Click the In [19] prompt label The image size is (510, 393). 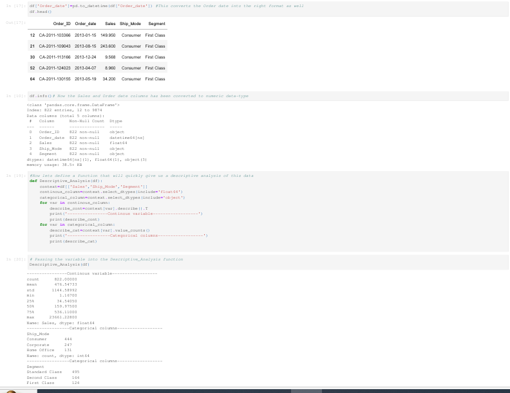click(15, 176)
